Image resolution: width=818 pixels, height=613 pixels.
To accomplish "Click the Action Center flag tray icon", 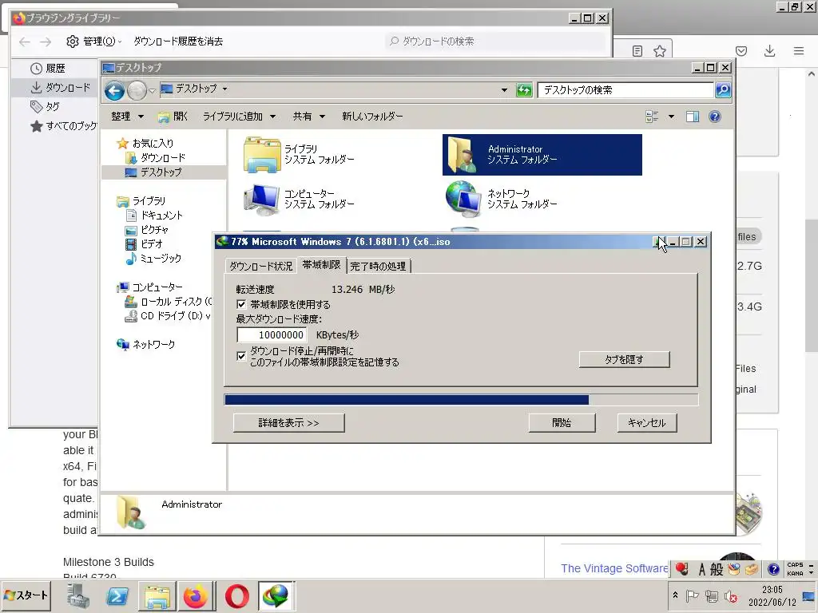I will click(693, 595).
